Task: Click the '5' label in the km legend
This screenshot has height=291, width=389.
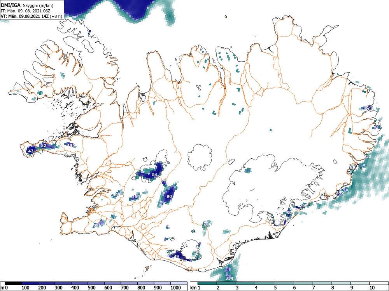Action: point(275,288)
